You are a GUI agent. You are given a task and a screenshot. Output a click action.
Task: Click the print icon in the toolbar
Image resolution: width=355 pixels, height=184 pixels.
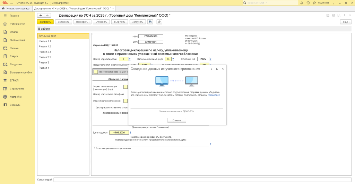tap(150, 22)
